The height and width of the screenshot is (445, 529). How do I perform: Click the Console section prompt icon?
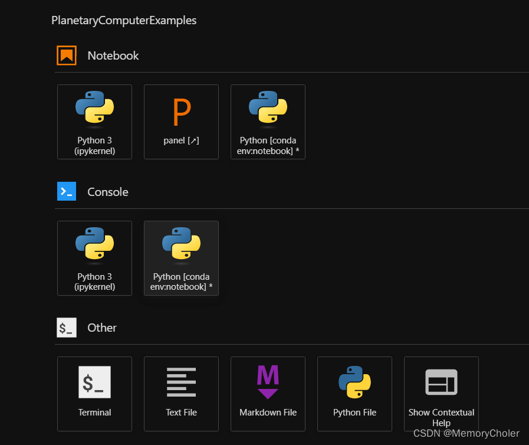point(67,191)
